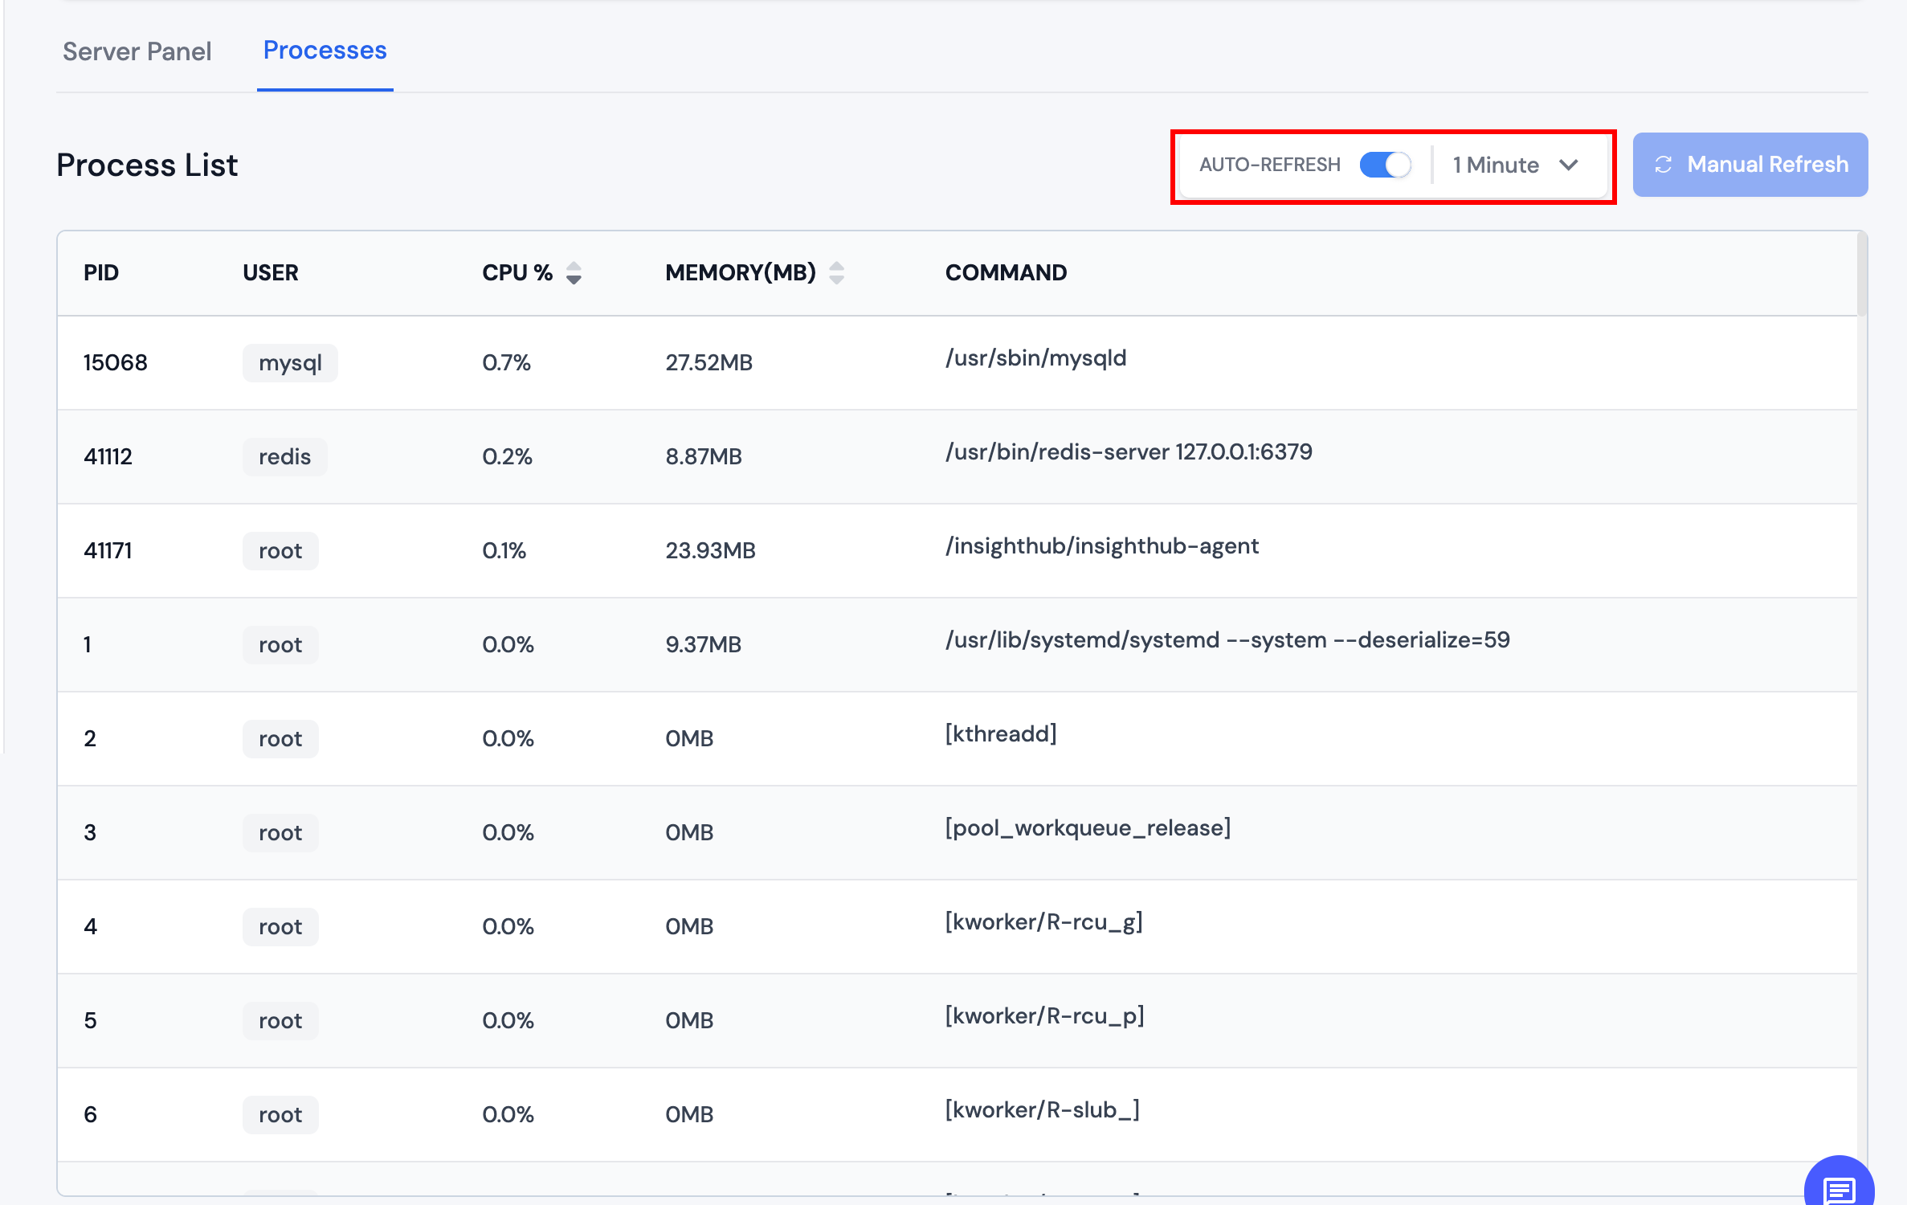Click the PID column header

click(101, 273)
